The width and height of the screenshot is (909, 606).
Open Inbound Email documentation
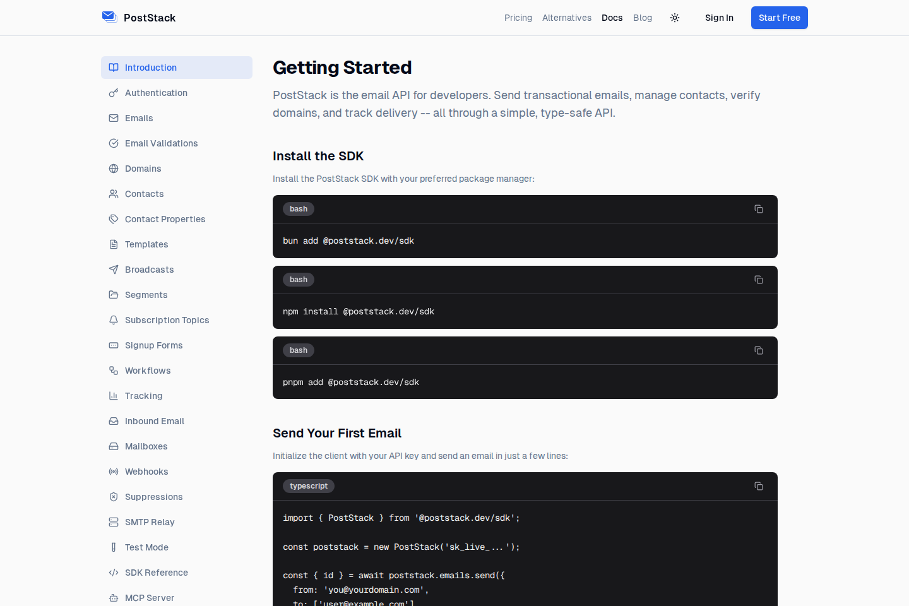[177, 421]
